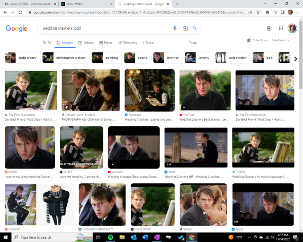This screenshot has width=303, height=242.
Task: Click the Windows taskbar search box
Action: coord(52,237)
